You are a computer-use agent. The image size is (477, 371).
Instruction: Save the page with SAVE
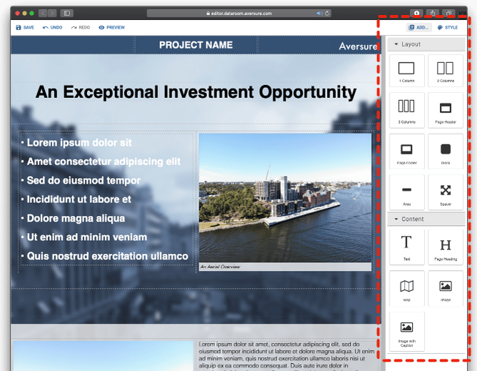coord(25,27)
